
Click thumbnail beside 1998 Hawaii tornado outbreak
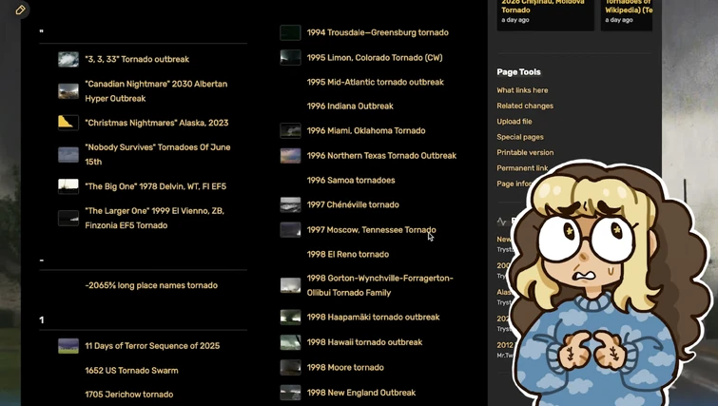click(x=290, y=342)
